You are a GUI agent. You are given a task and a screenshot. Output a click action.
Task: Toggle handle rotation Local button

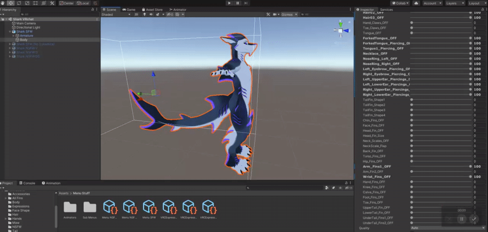tap(83, 3)
